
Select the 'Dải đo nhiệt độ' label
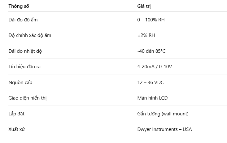(x=25, y=51)
